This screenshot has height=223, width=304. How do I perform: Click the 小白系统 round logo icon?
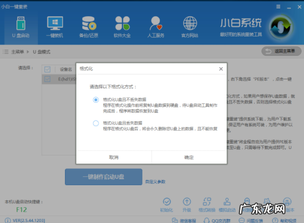(x=281, y=27)
